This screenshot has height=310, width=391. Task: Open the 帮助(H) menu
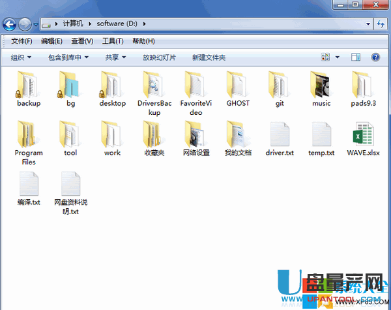(143, 41)
